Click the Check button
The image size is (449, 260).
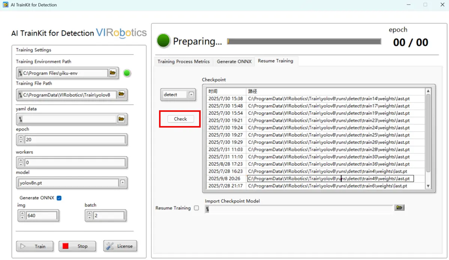coord(180,119)
